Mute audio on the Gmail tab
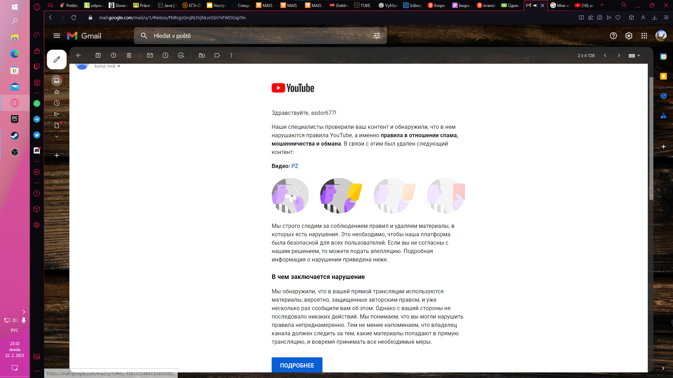Viewport: 673px width, 378px height. (x=535, y=5)
